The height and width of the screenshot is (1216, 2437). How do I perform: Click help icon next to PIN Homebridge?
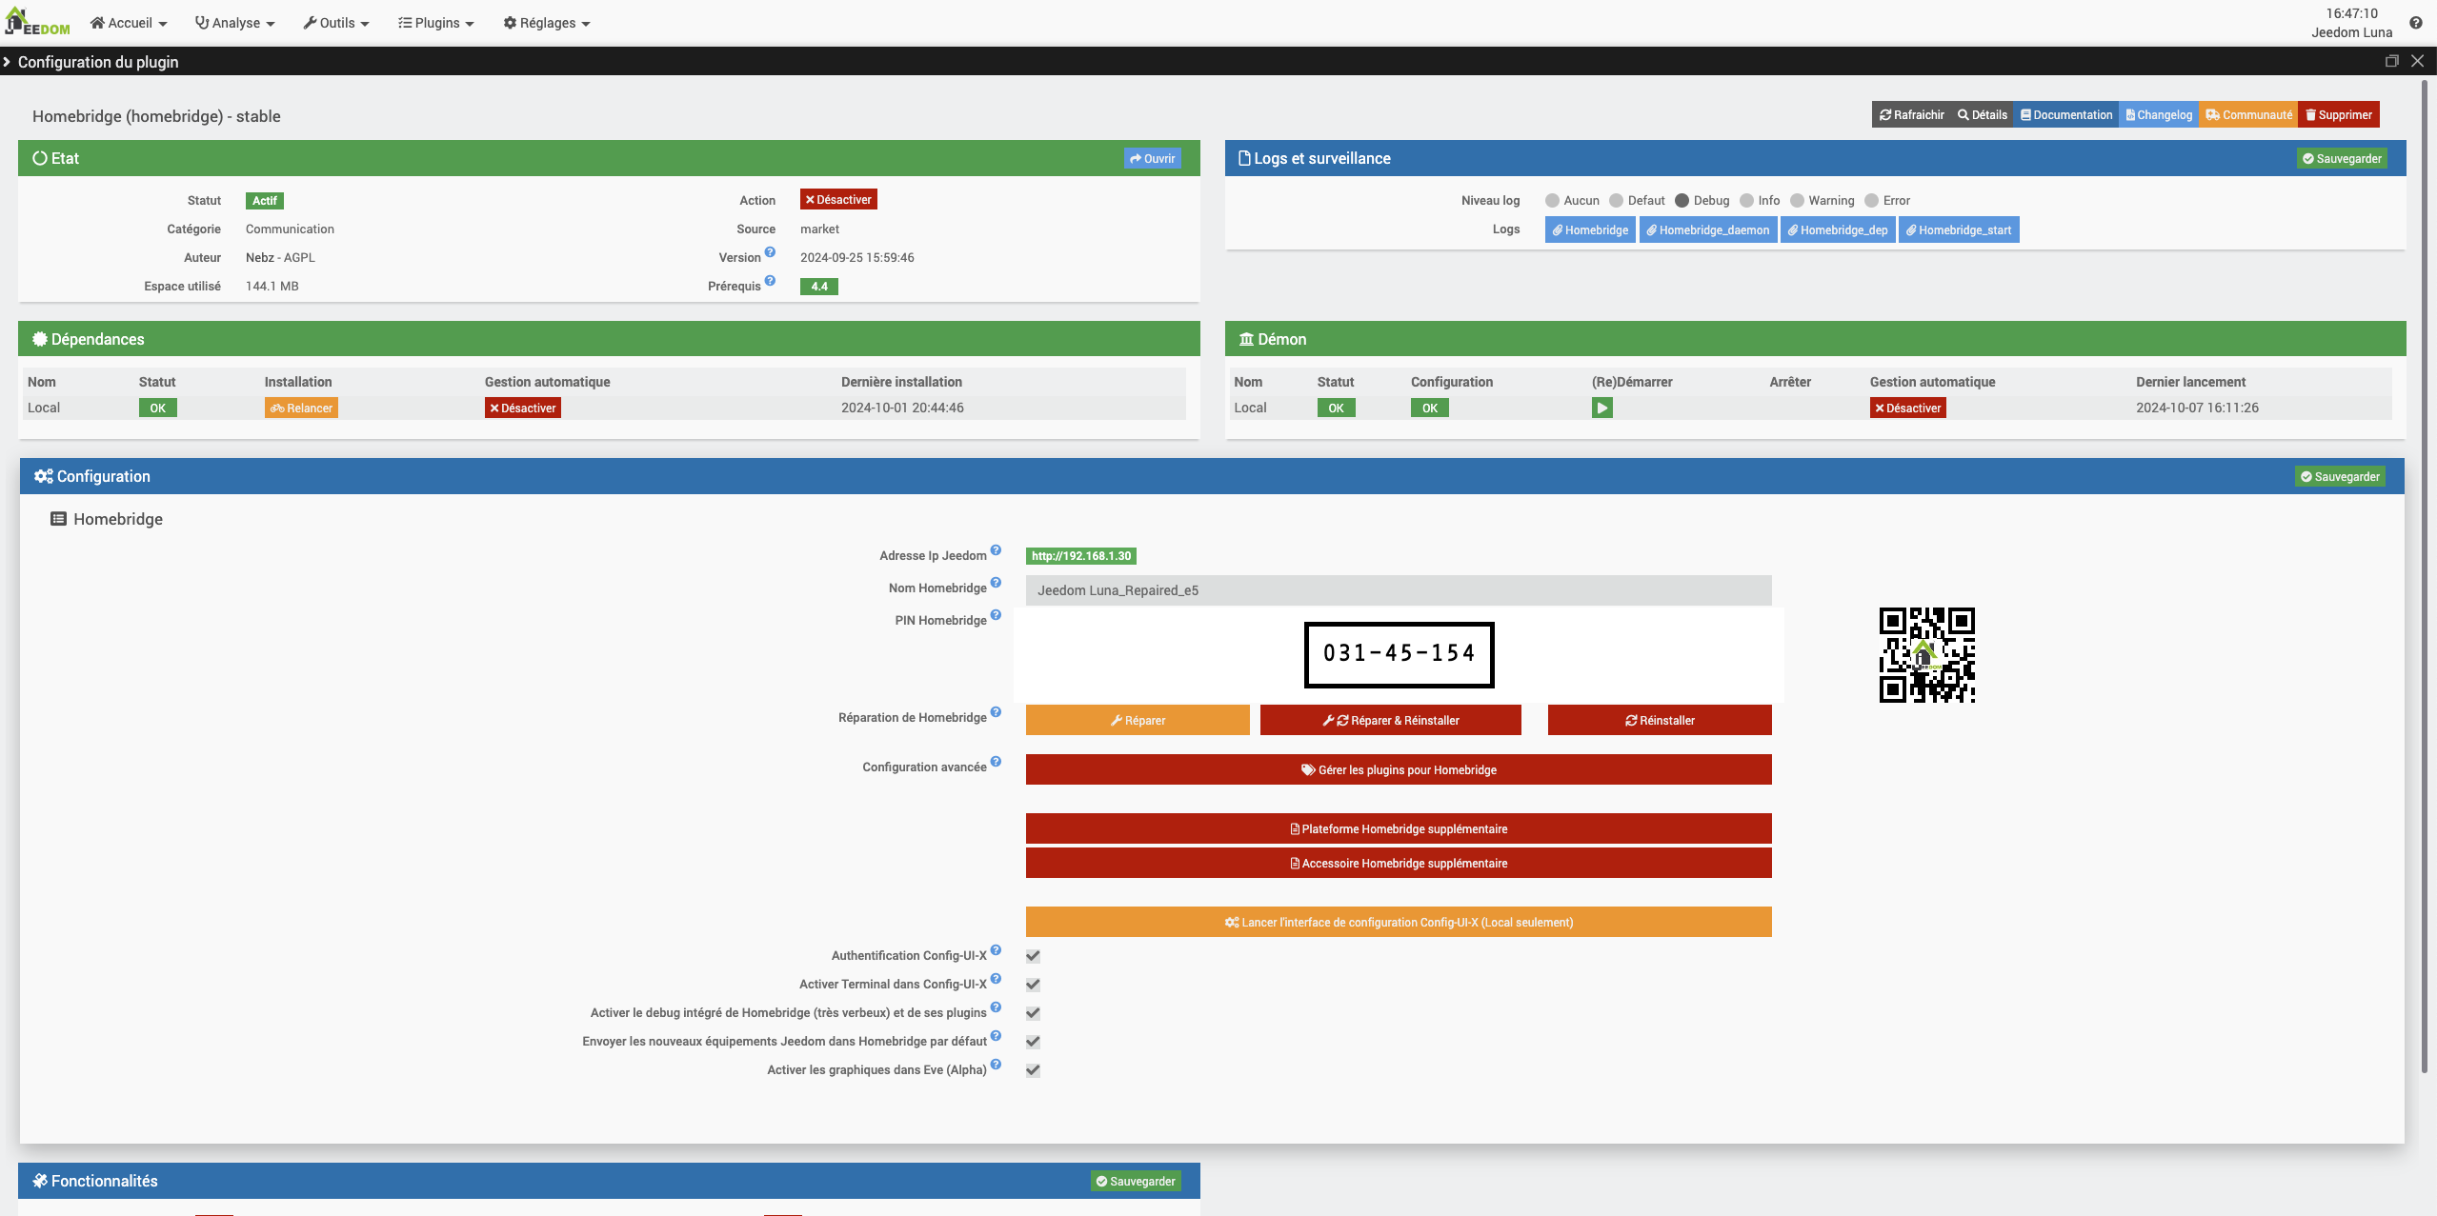click(x=996, y=615)
